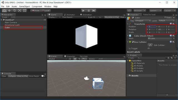Open the scene Gizmos dropdown
This screenshot has width=178, height=100.
pos(93,59)
